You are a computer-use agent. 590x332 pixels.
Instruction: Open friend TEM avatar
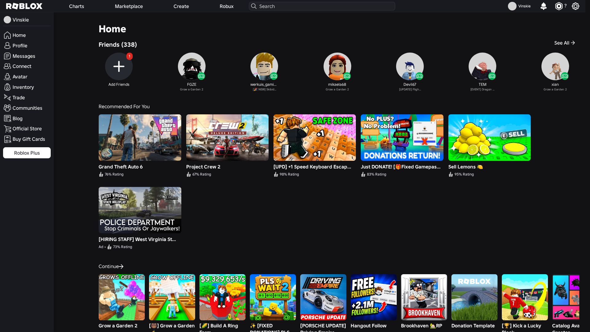tap(482, 66)
